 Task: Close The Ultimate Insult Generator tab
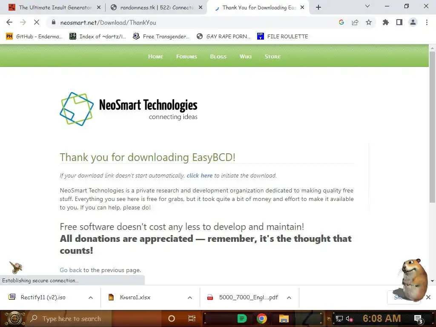pyautogui.click(x=99, y=8)
